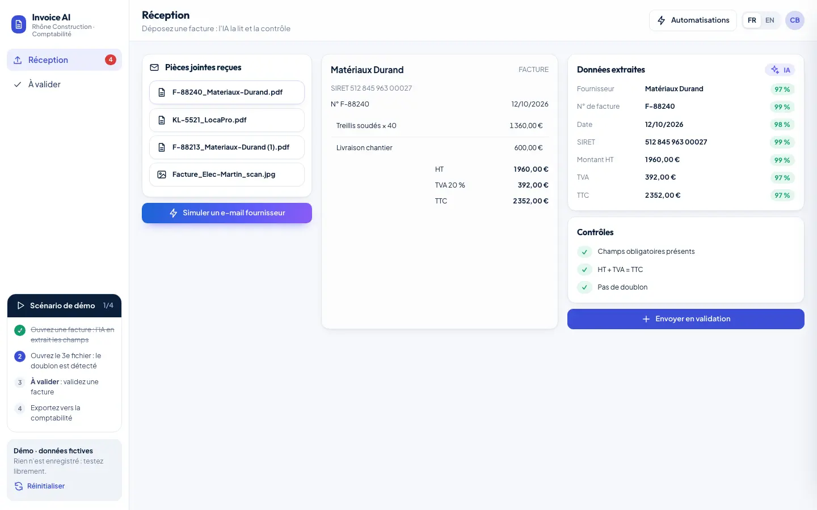Open the Réception section in sidebar
817x510 pixels.
(x=64, y=60)
